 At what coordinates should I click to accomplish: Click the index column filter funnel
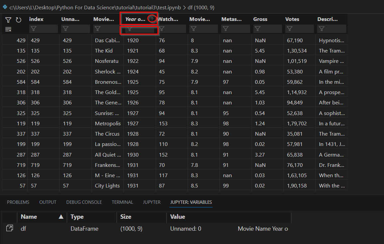click(x=34, y=29)
